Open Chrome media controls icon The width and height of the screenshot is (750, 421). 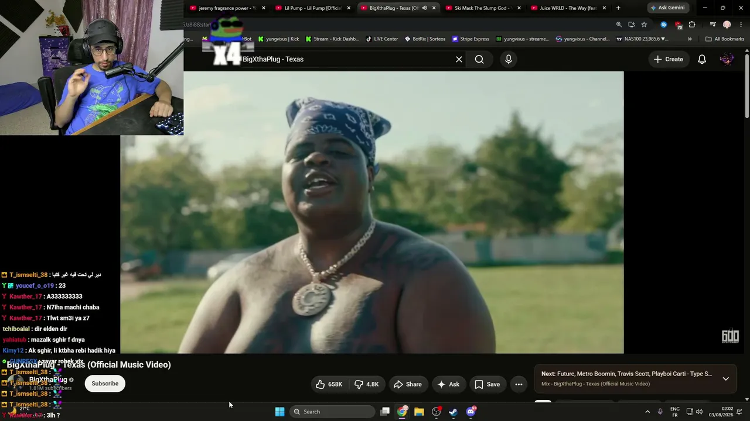click(x=712, y=25)
